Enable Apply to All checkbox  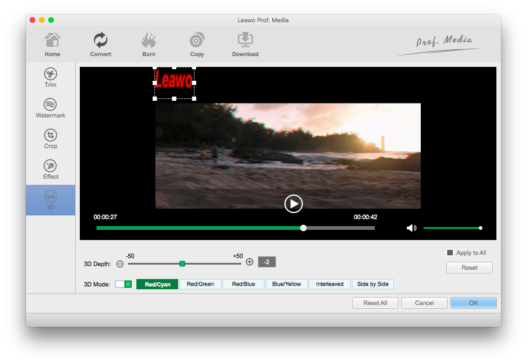point(450,253)
